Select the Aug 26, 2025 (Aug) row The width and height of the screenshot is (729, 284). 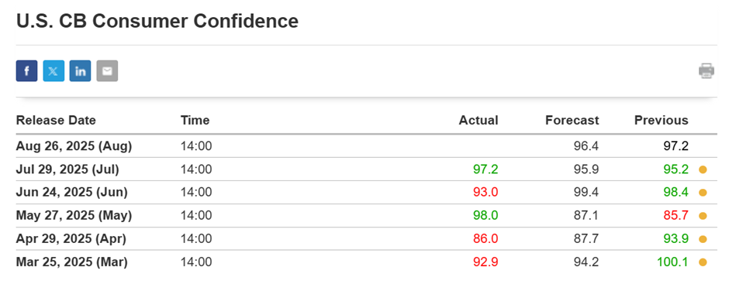click(366, 146)
